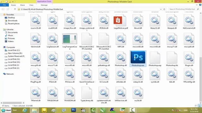Select the Photoshop.lib file icon

172,57
